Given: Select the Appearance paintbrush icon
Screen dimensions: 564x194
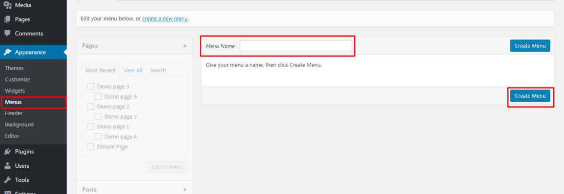Looking at the screenshot, I should click(x=7, y=52).
